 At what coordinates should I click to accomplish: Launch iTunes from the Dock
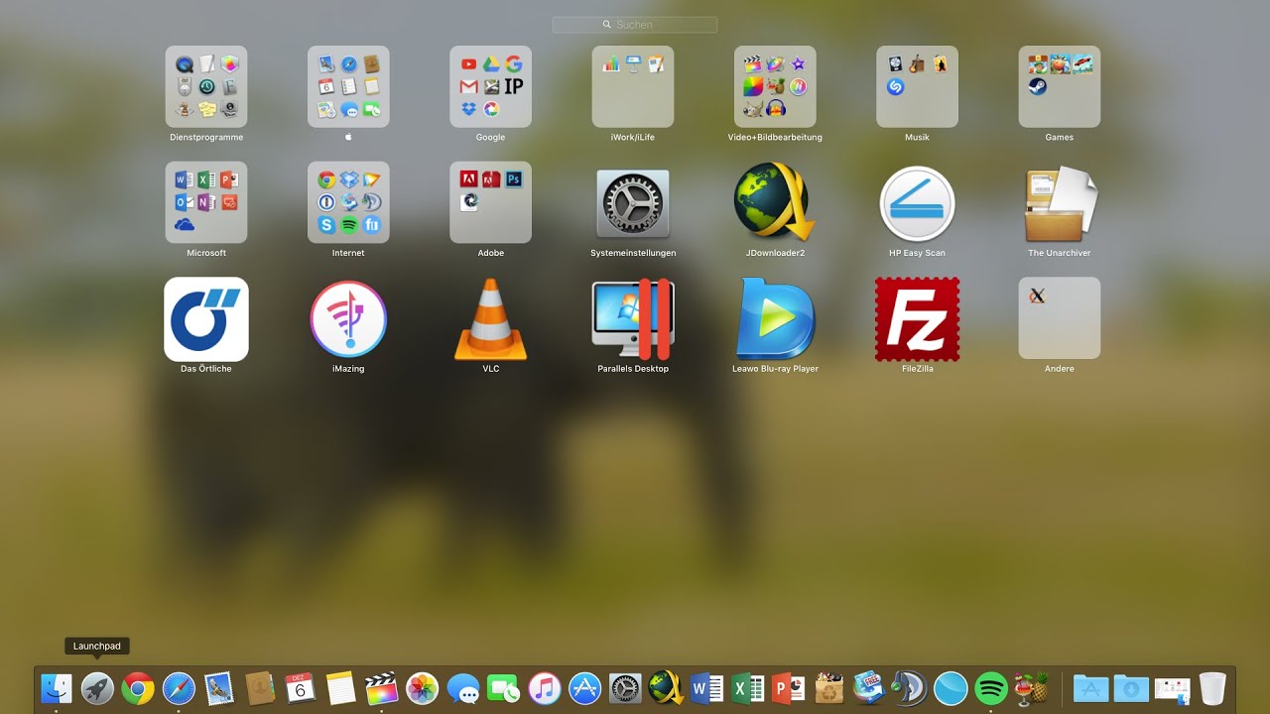click(x=545, y=688)
